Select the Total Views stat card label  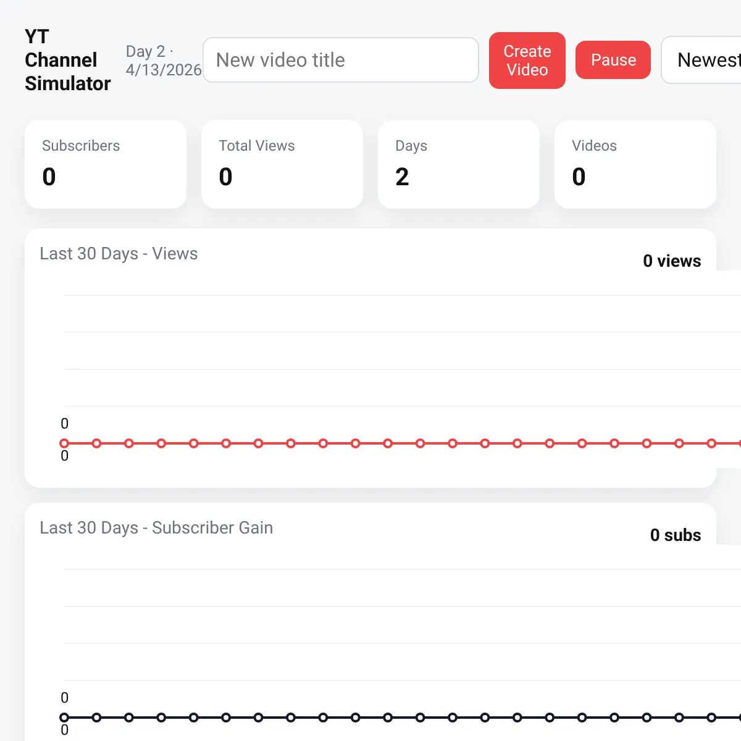click(x=257, y=146)
